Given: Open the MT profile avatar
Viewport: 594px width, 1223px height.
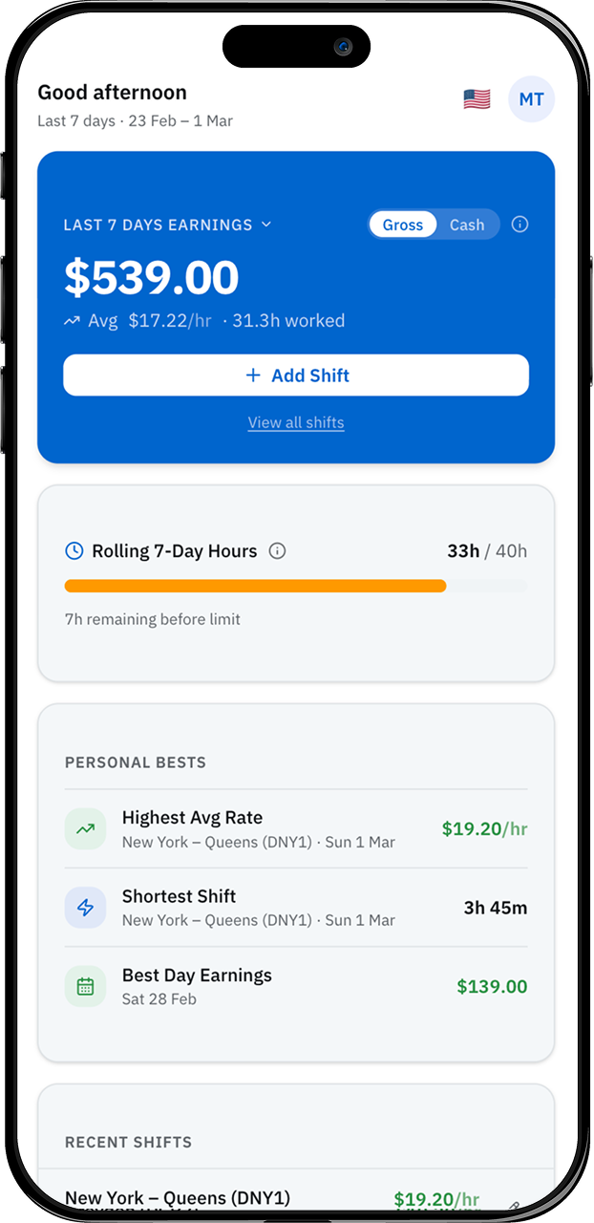Looking at the screenshot, I should pyautogui.click(x=532, y=98).
